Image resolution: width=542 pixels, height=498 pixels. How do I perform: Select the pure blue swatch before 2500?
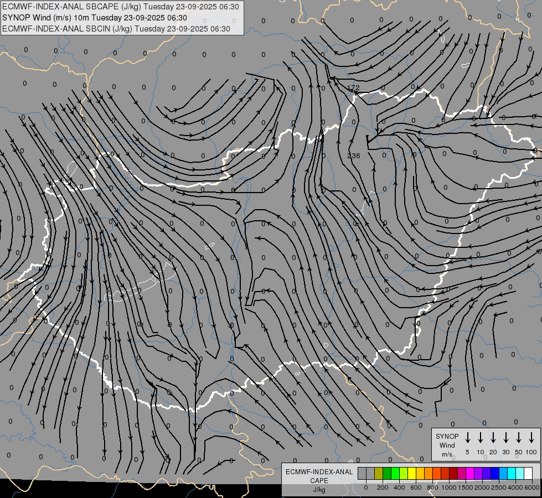click(495, 474)
